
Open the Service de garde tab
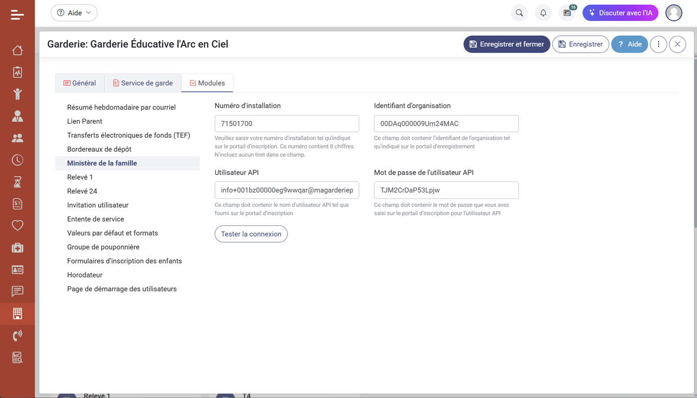pyautogui.click(x=143, y=83)
